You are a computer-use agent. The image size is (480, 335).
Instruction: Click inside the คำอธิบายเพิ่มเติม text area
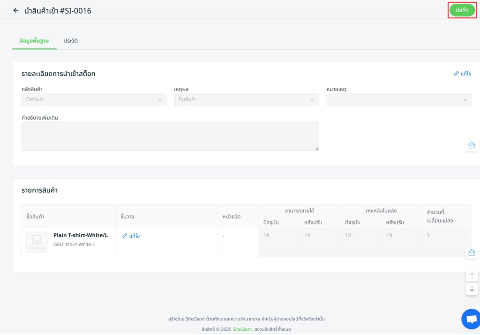(170, 136)
